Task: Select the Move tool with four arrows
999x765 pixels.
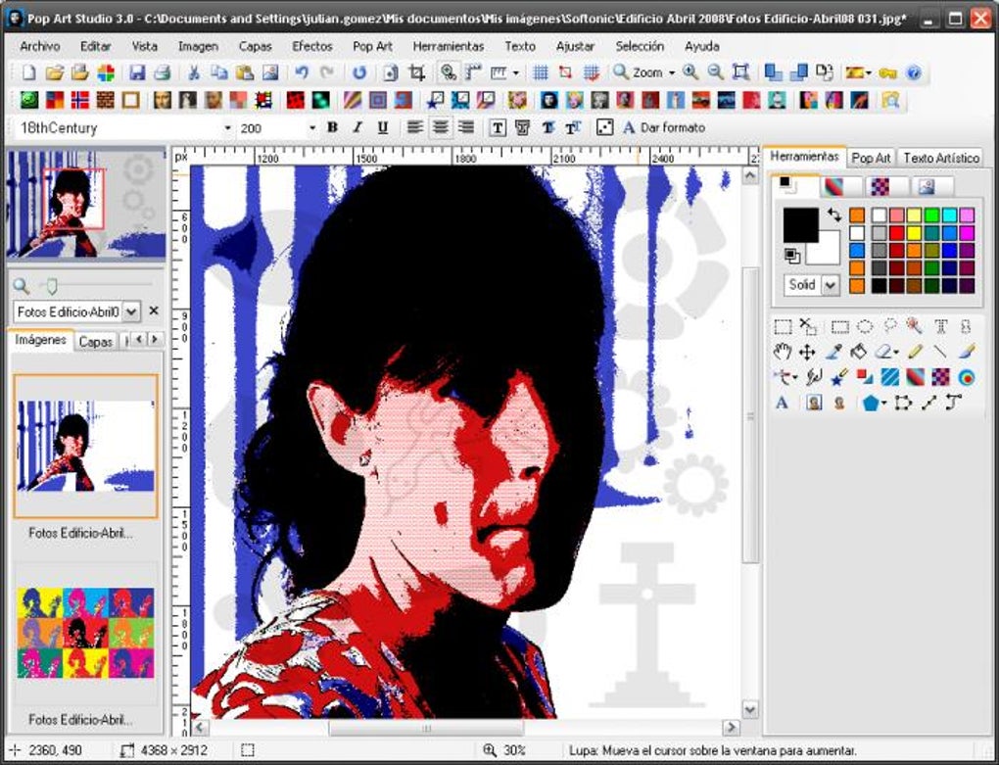Action: pos(807,352)
